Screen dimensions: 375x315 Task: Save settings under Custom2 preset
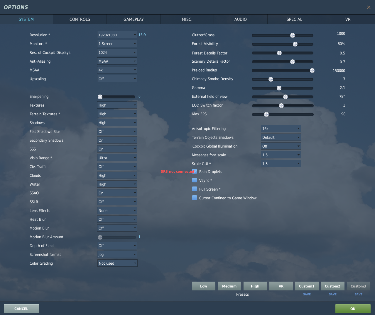click(x=333, y=294)
